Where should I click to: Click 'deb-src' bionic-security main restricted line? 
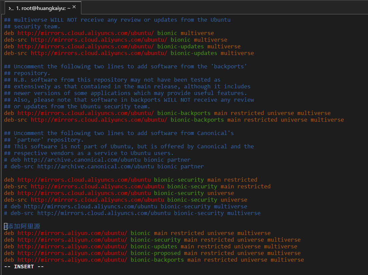pos(137,186)
